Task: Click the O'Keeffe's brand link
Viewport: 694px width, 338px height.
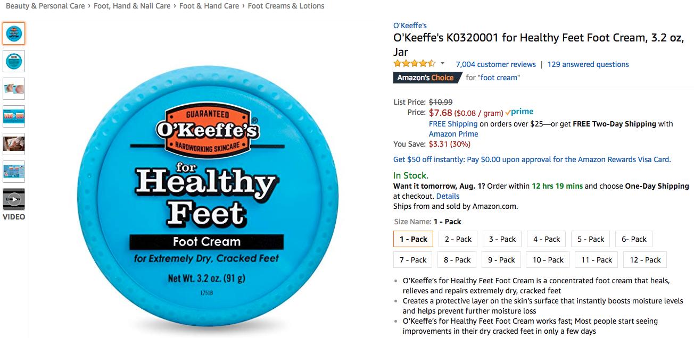Action: coord(410,26)
